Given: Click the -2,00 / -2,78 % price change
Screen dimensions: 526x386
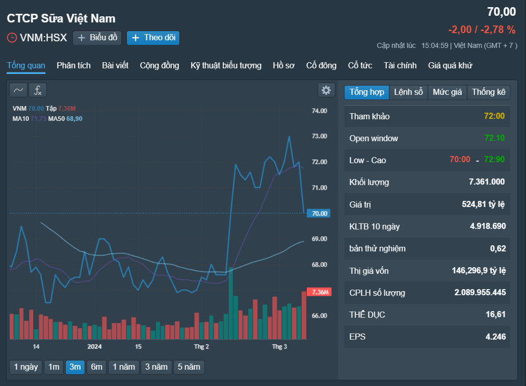Looking at the screenshot, I should 482,30.
